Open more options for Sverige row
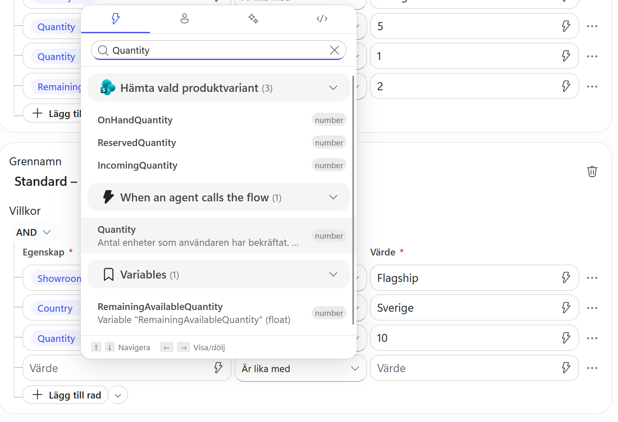The width and height of the screenshot is (618, 422). click(592, 307)
